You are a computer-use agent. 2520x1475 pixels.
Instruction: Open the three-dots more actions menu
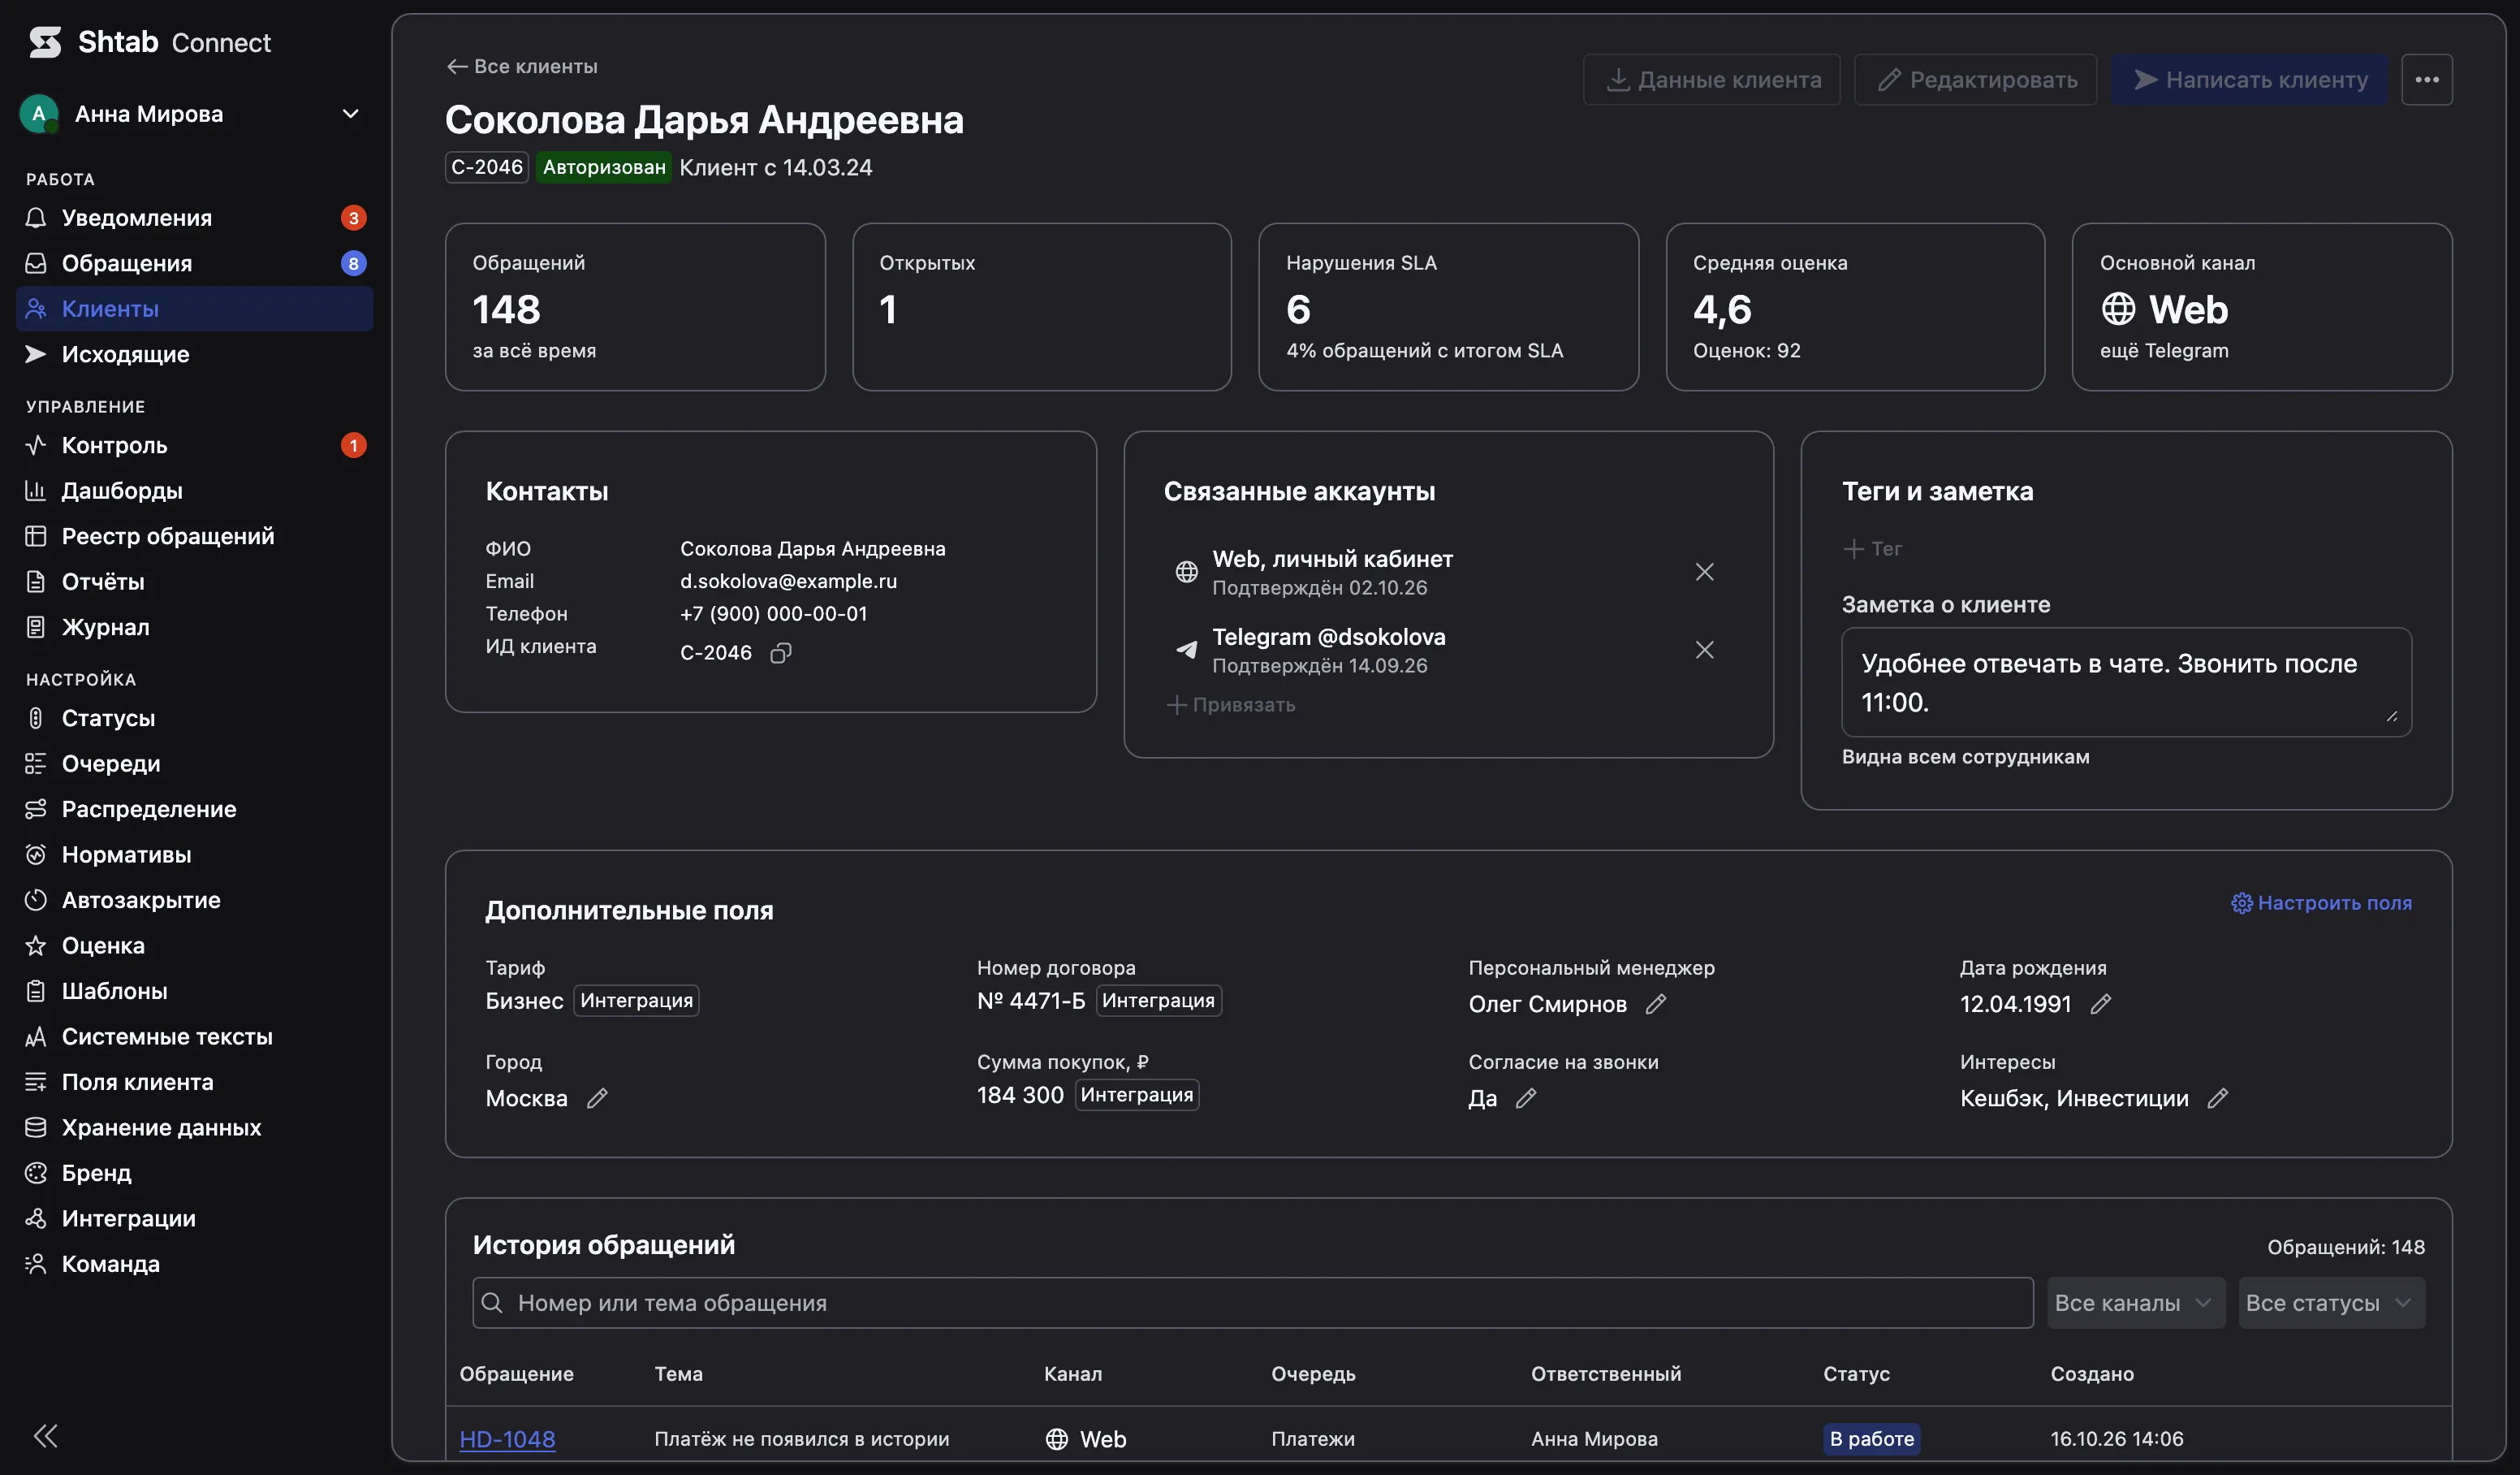[2426, 79]
